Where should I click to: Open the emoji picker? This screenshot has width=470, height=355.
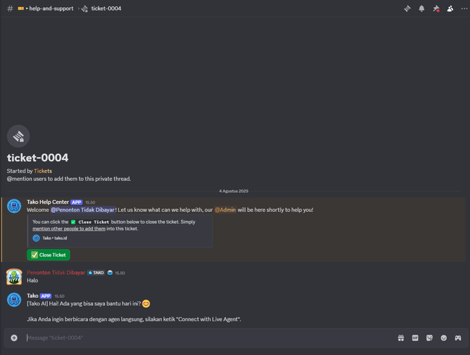point(444,338)
